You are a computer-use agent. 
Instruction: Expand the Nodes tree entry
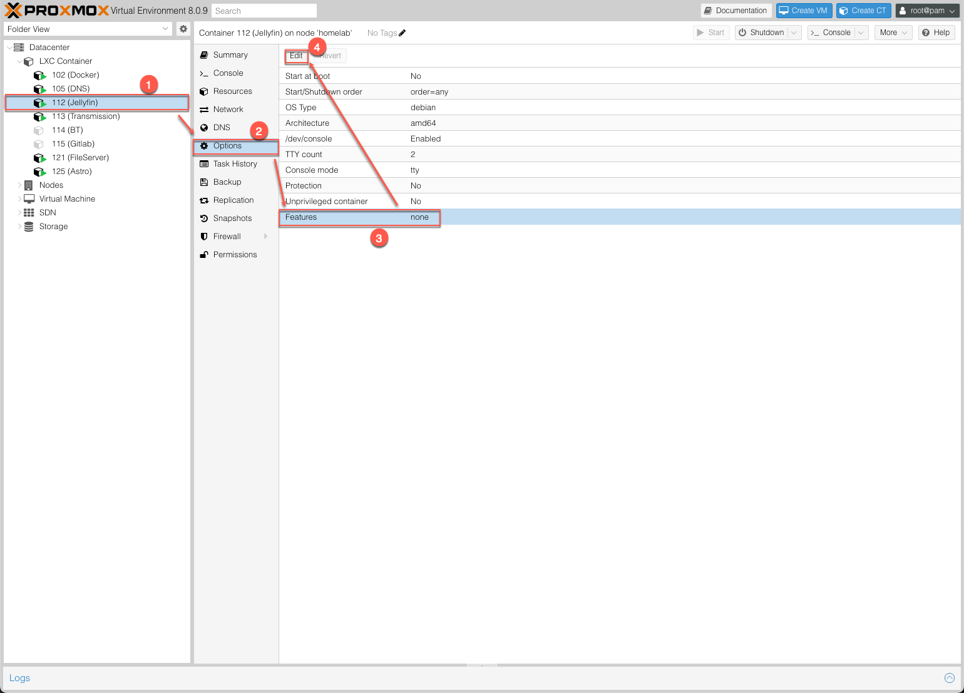pyautogui.click(x=19, y=185)
